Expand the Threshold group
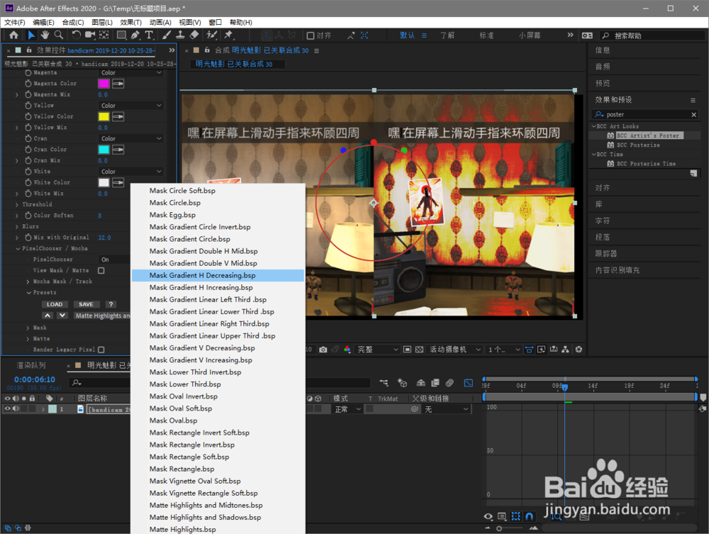Image resolution: width=709 pixels, height=534 pixels. click(17, 204)
